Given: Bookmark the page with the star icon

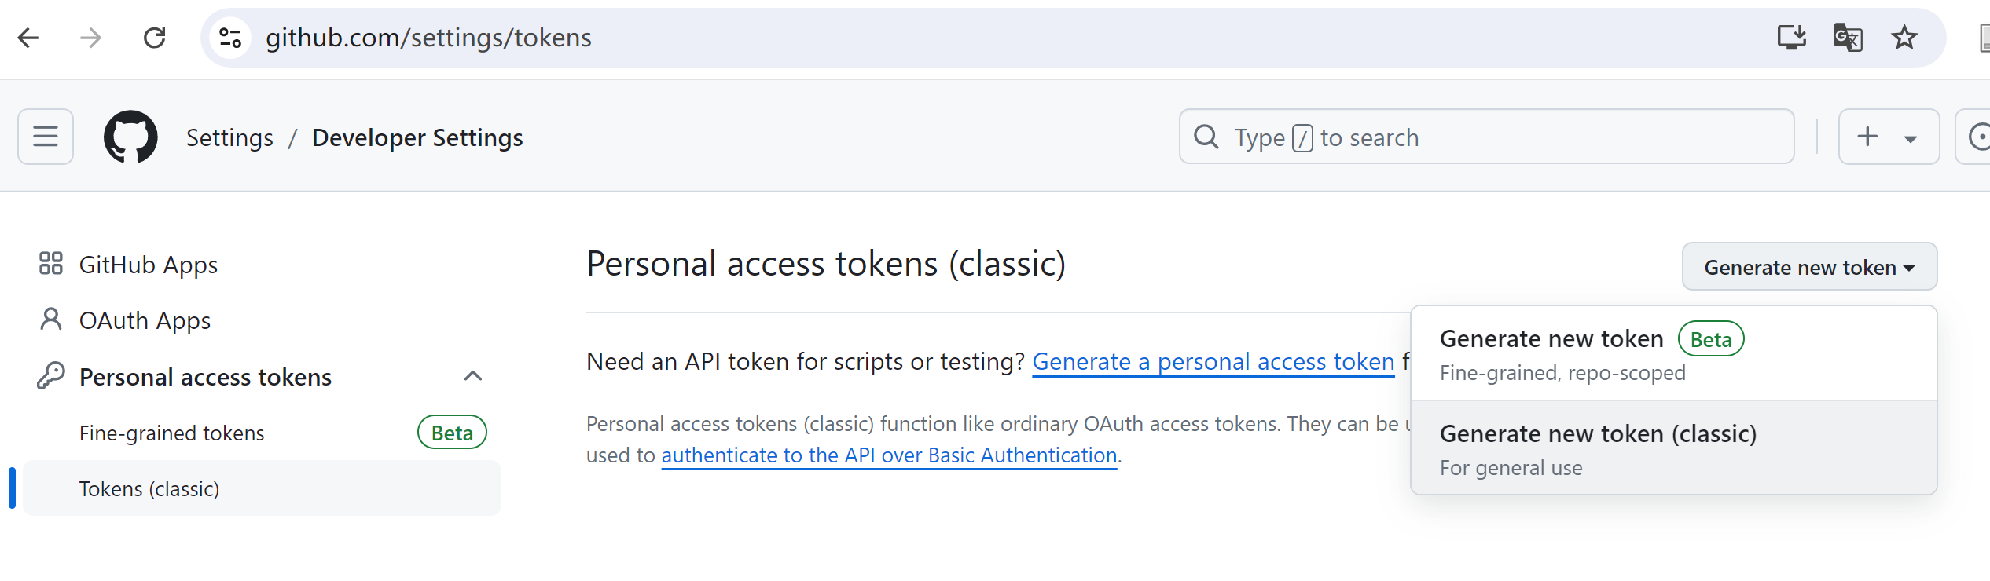Looking at the screenshot, I should [1904, 37].
